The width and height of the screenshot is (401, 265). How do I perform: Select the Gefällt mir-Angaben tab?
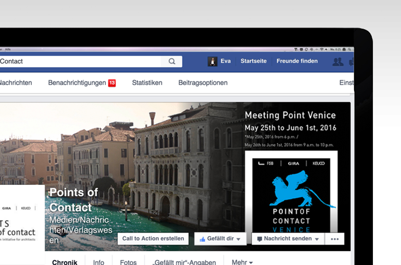coord(184,262)
